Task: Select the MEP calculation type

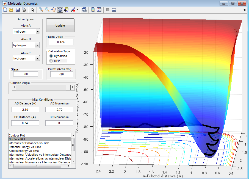Action: tap(51, 61)
